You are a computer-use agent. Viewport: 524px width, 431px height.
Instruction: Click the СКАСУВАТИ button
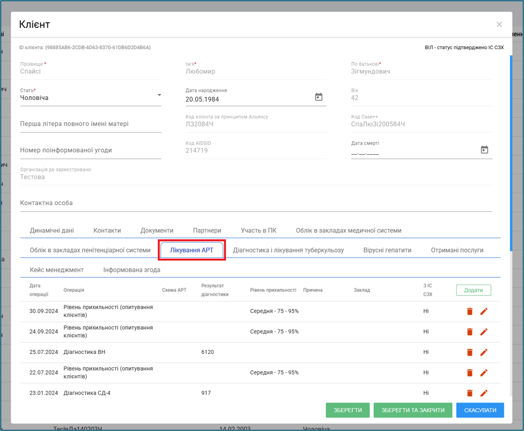480,410
